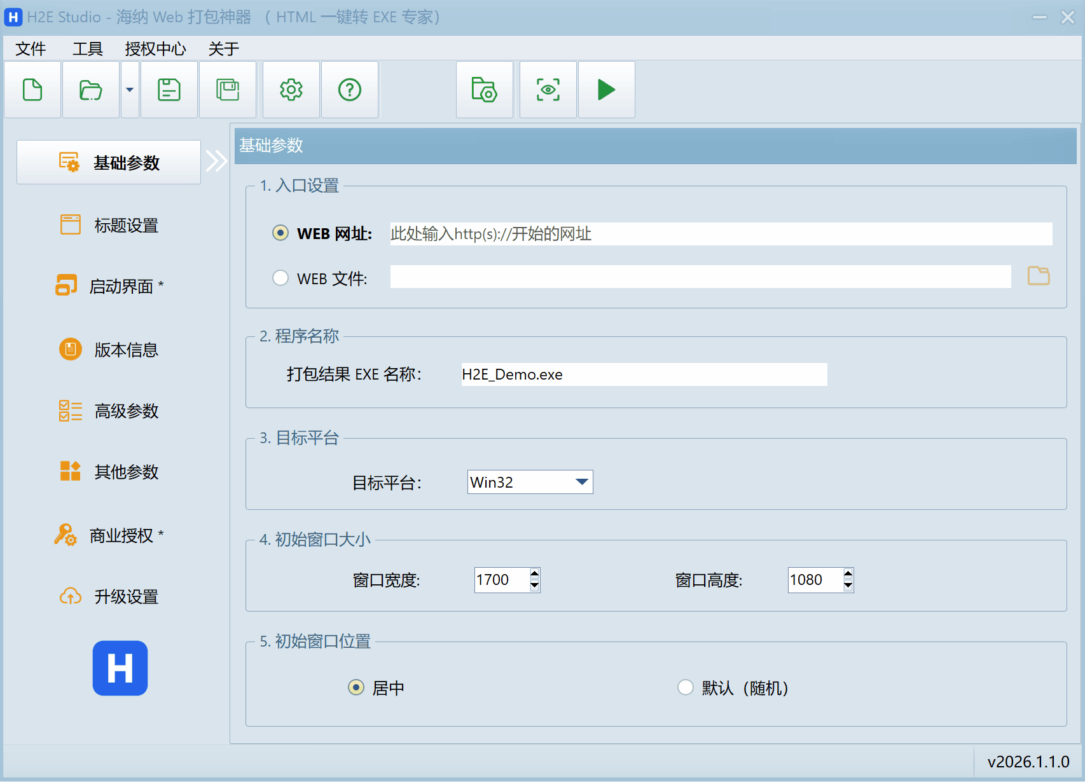Select the WEB 文件 radio button
Screen dimensions: 1085x782
[280, 278]
